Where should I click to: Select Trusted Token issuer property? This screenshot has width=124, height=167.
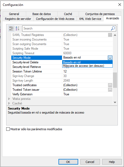click(x=37, y=90)
